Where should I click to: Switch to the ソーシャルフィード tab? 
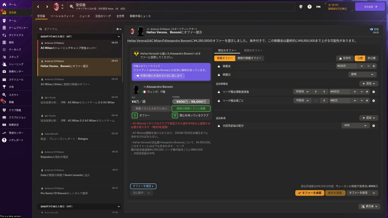[x=62, y=16]
